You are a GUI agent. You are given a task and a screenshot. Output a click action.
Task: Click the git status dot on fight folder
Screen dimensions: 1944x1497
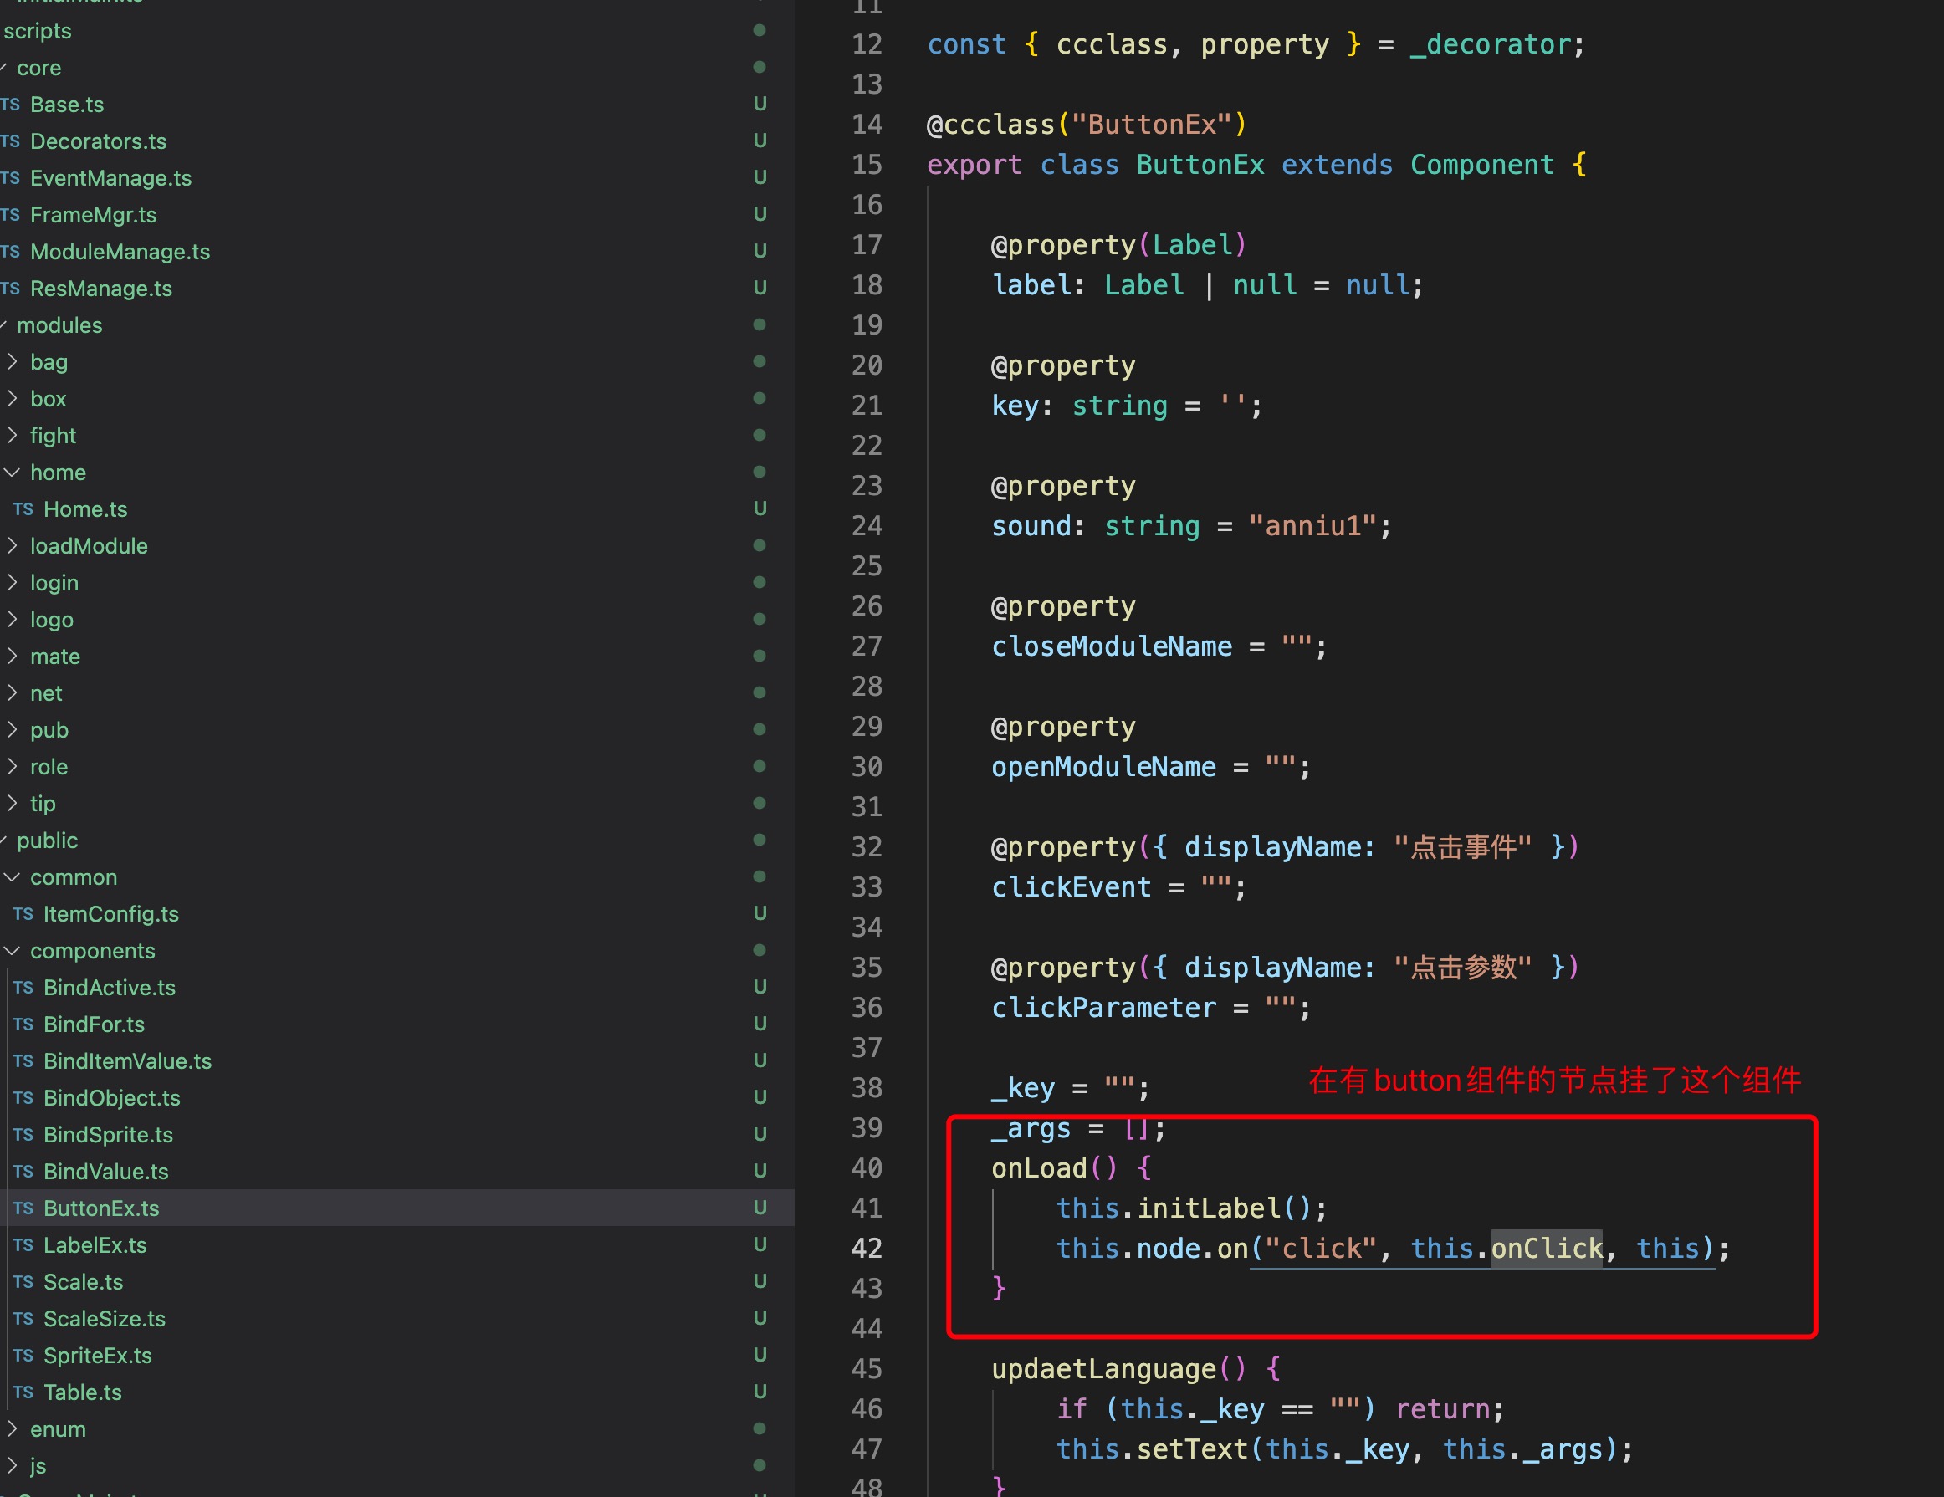(760, 435)
